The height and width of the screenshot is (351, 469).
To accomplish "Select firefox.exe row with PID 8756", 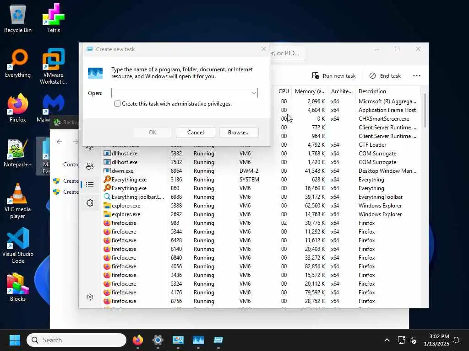I will tap(260, 301).
